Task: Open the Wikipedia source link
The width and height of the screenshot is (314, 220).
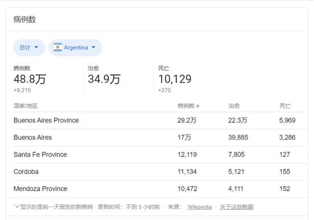Action: (199, 207)
